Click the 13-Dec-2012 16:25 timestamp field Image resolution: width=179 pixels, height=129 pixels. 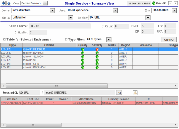pos(139,4)
